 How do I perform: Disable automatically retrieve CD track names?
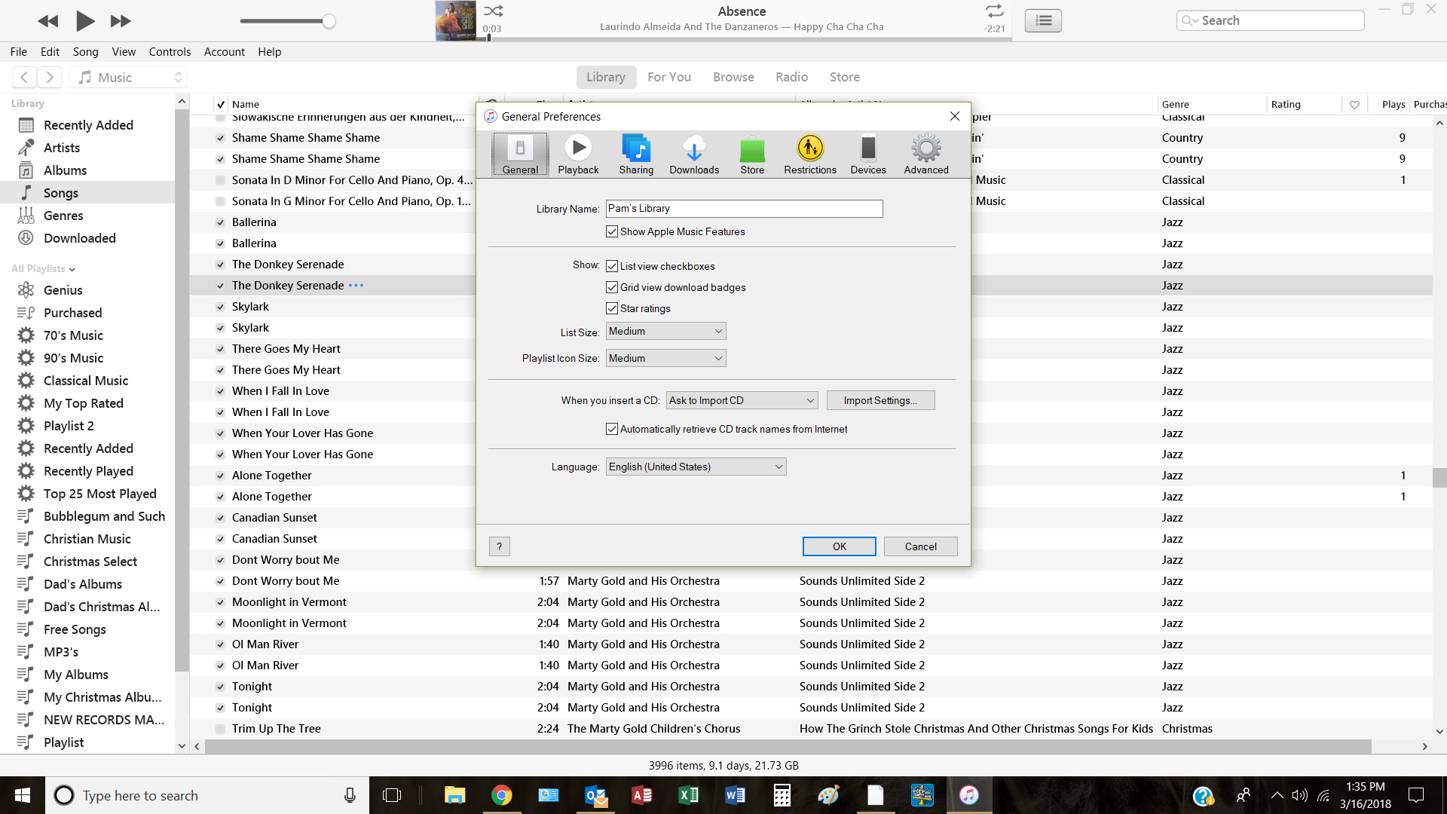point(612,430)
